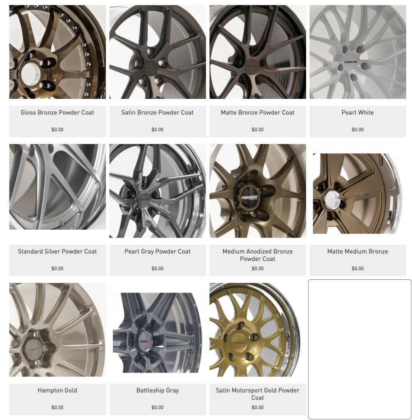Open the Medium Anodized Bronze Powder Coat label
The width and height of the screenshot is (412, 420).
(x=258, y=255)
